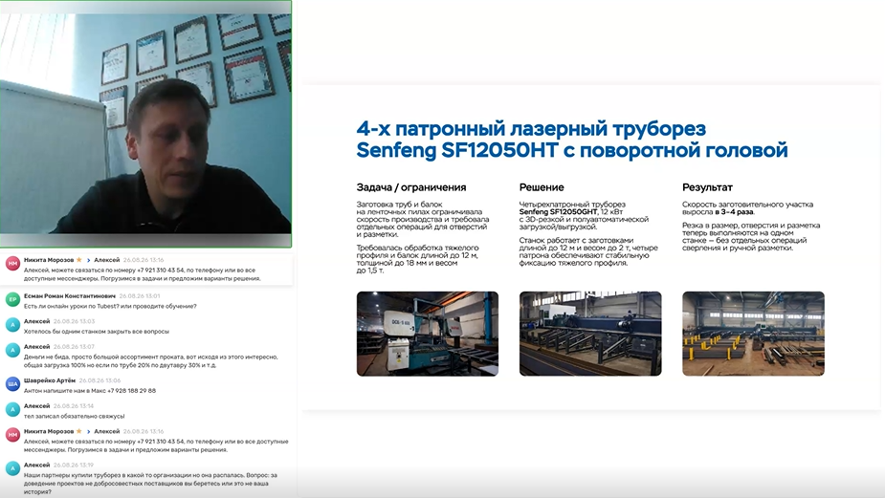Click Алексей's avatar beside the 13:19 message

tap(12, 468)
